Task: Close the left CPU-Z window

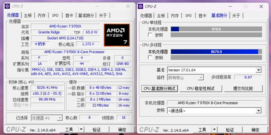Action: (x=128, y=6)
